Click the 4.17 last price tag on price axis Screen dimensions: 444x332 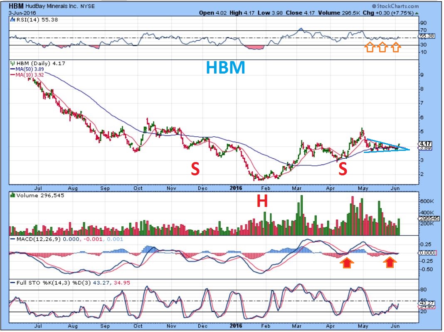[426, 144]
